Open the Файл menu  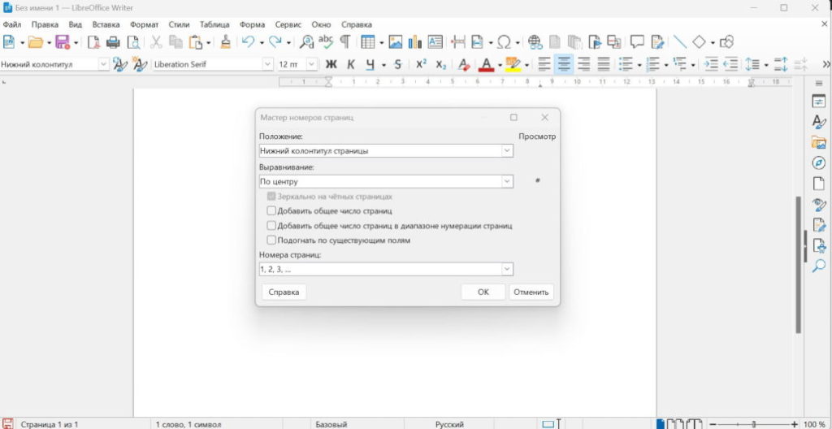click(11, 24)
